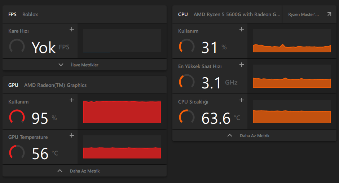Click the GPU usage red graph
Viewport: 339px width, 183px height.
click(122, 112)
